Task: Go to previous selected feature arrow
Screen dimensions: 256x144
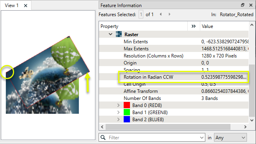Action: (x=161, y=14)
